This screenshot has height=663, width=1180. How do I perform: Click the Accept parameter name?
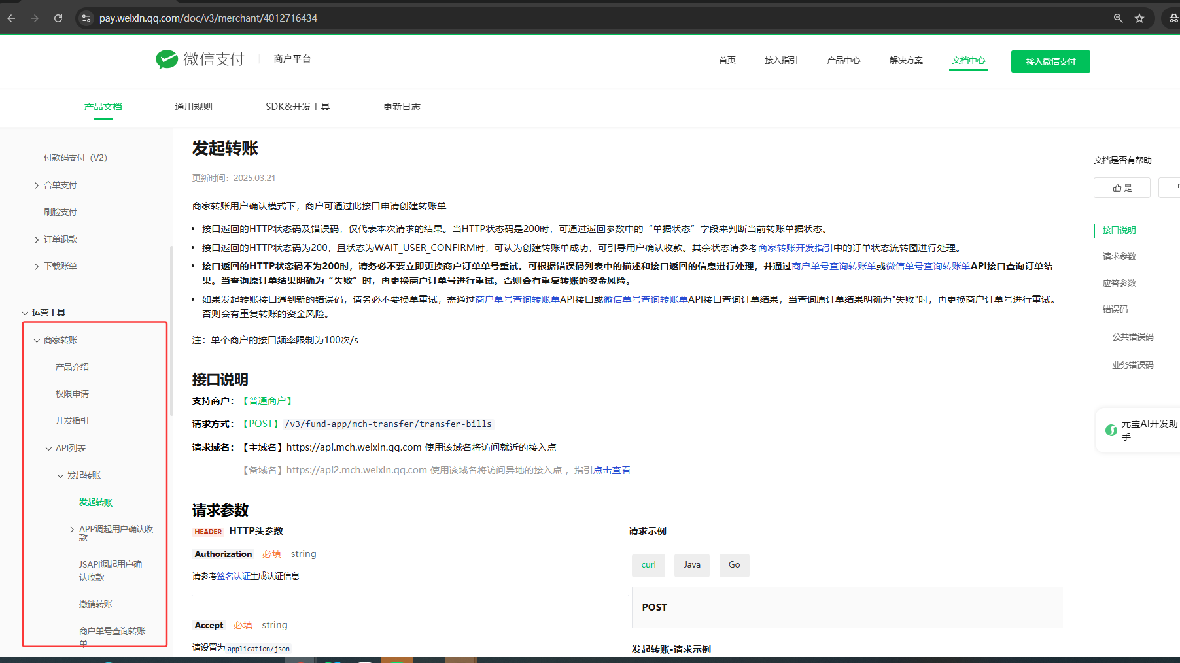click(209, 625)
